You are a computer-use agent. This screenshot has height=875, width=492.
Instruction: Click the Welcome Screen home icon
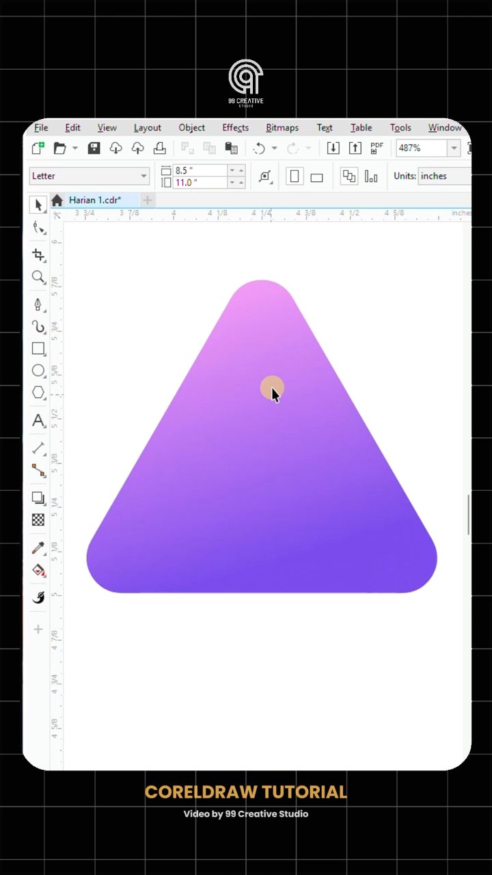(x=57, y=200)
